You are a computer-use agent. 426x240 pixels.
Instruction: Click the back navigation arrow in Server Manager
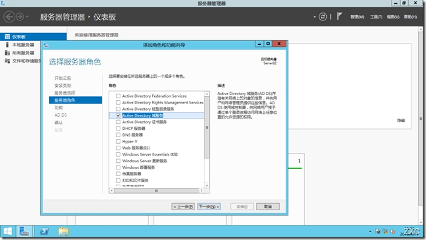pos(9,16)
